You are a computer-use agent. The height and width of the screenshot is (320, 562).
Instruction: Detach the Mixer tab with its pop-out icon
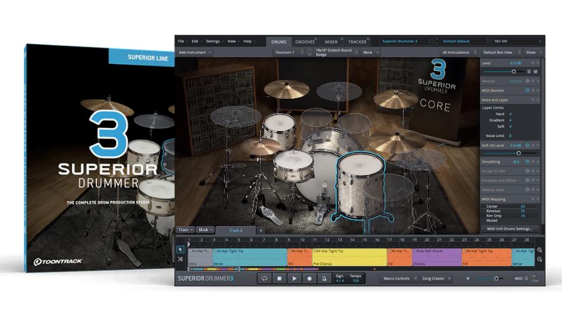(x=342, y=39)
